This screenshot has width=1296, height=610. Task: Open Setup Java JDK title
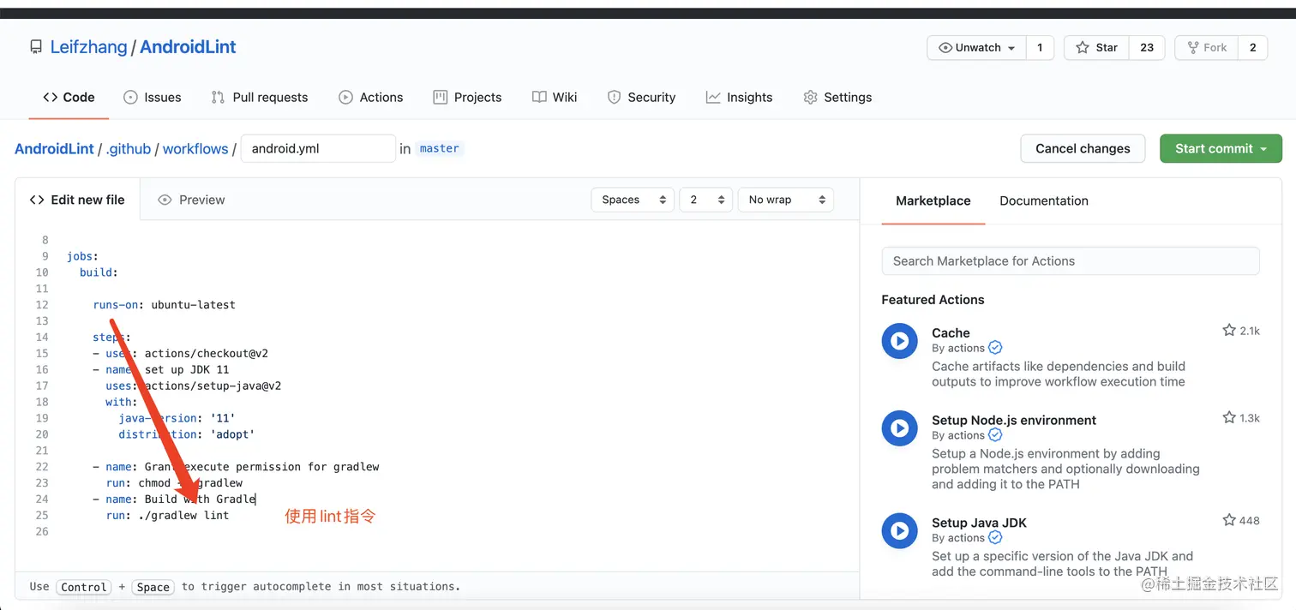979,523
